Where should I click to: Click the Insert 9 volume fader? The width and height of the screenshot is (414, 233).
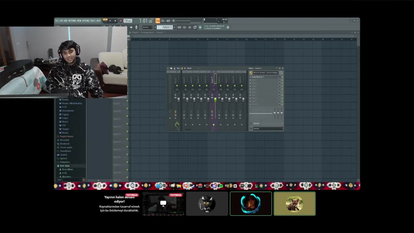(x=243, y=99)
